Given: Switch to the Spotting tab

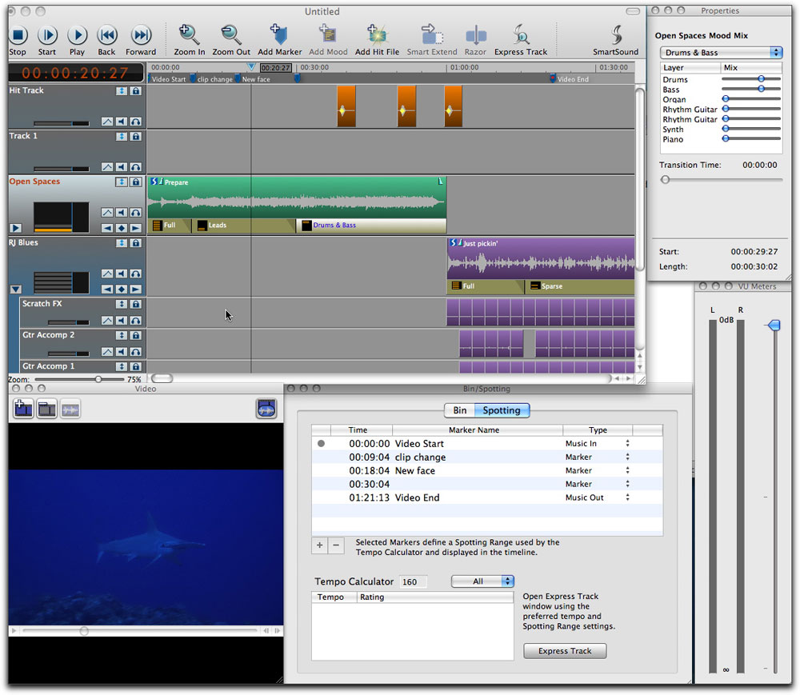Looking at the screenshot, I should point(502,410).
